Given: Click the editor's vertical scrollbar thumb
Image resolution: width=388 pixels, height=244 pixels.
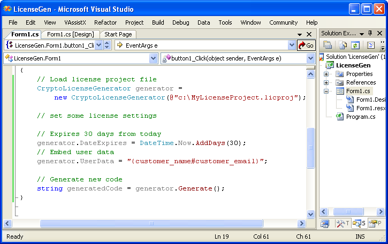Looking at the screenshot, I should [x=311, y=148].
